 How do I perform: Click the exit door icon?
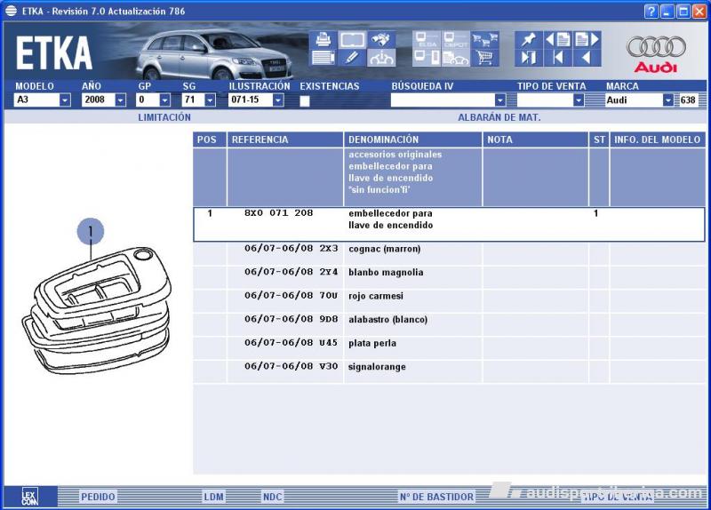tap(529, 58)
